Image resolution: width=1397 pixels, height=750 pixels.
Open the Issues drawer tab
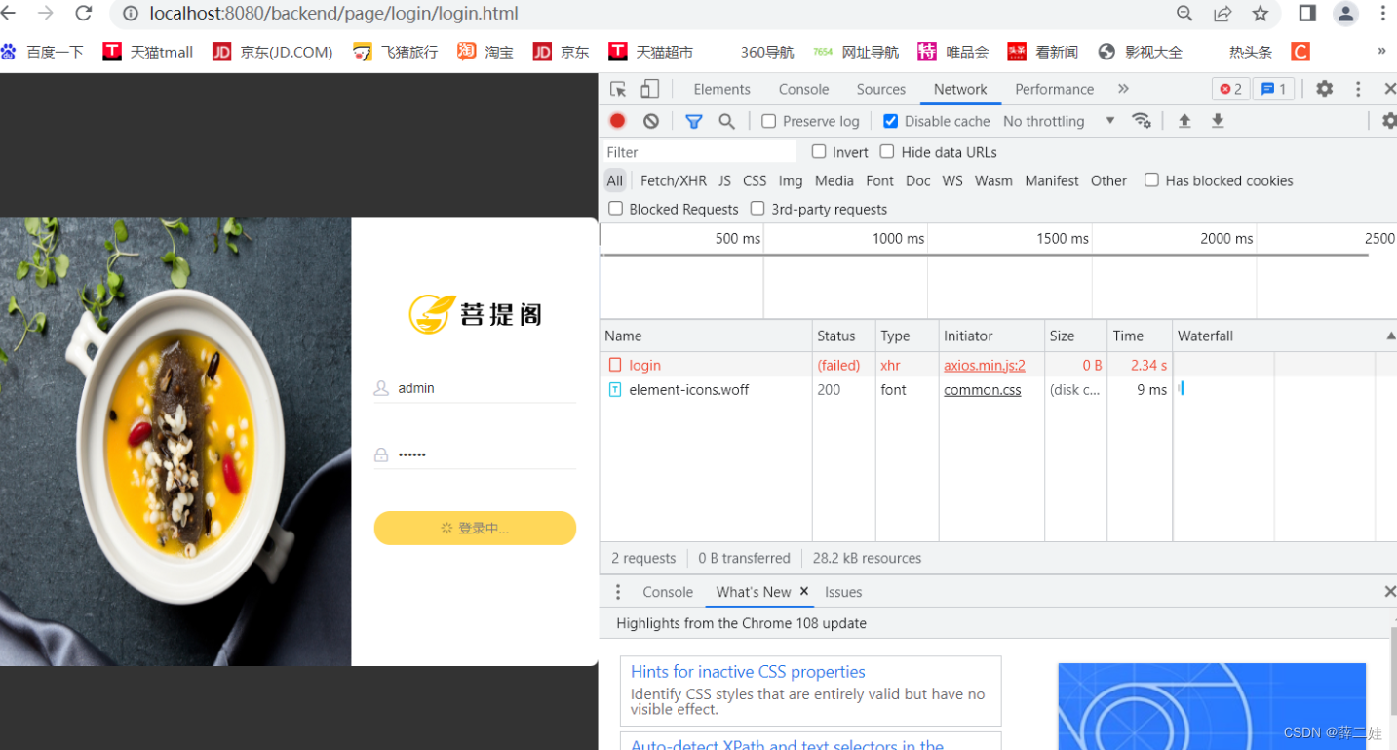pyautogui.click(x=843, y=592)
